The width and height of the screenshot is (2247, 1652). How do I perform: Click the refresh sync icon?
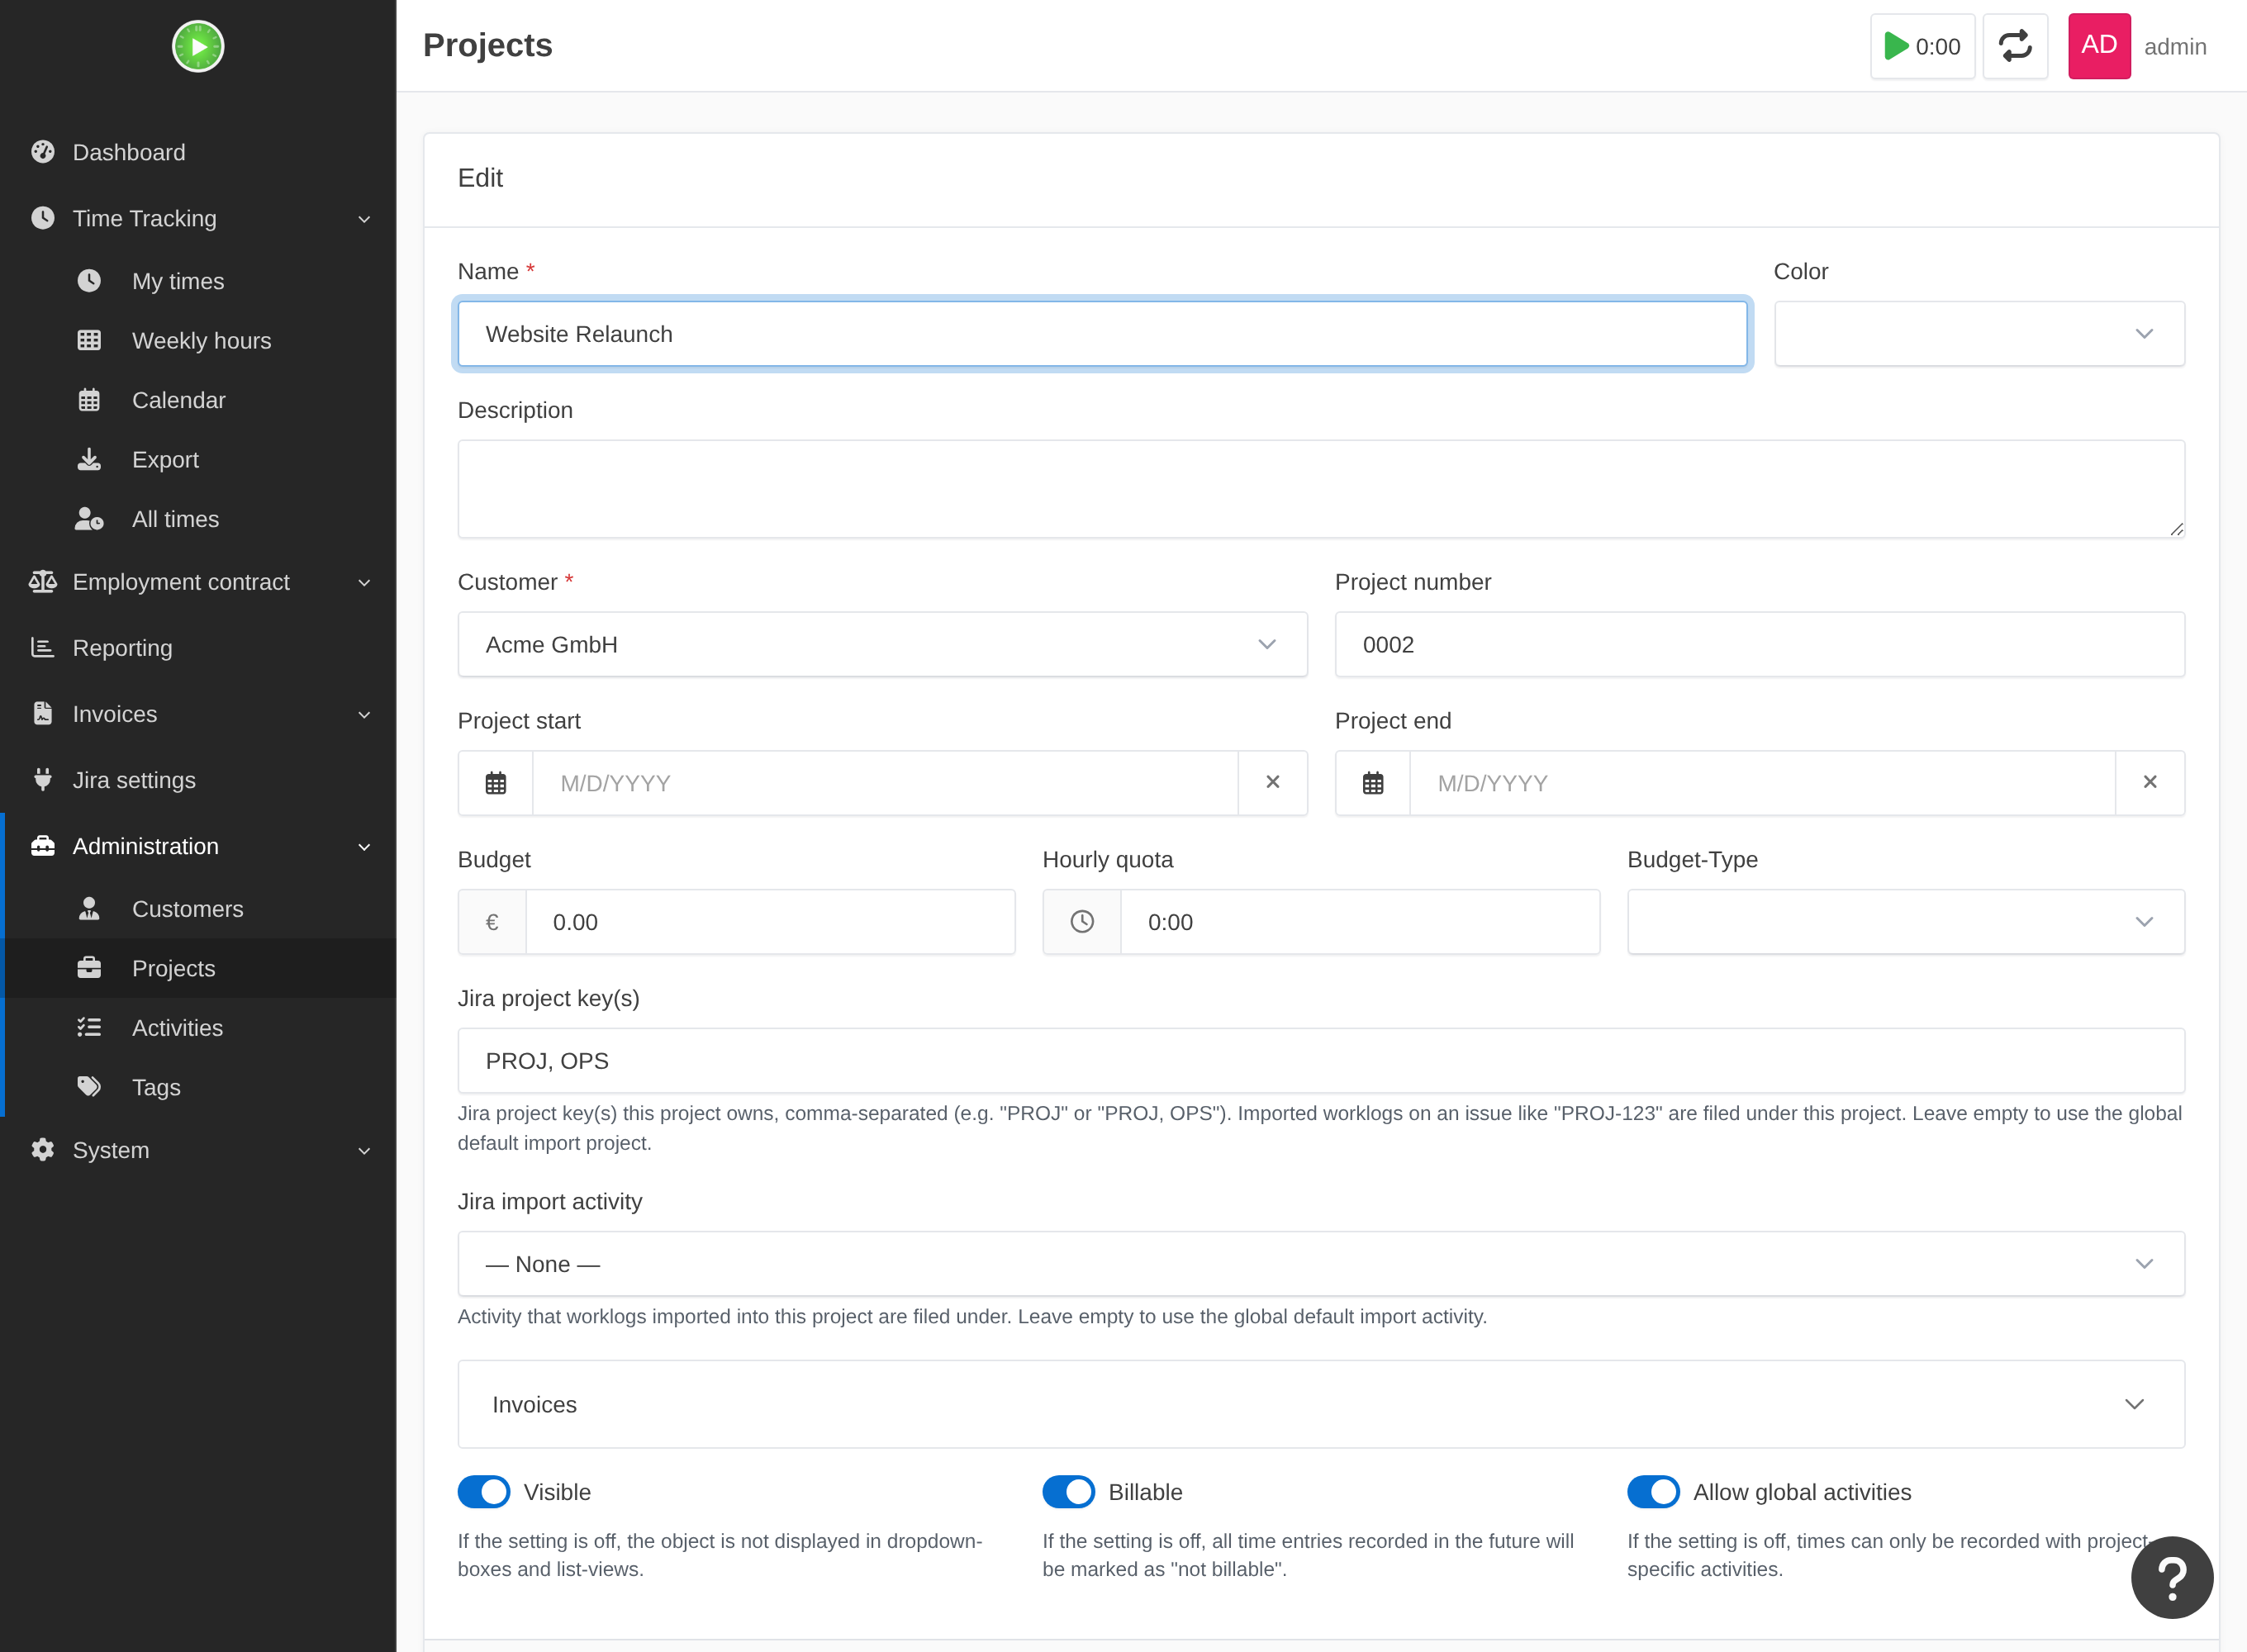[2015, 46]
